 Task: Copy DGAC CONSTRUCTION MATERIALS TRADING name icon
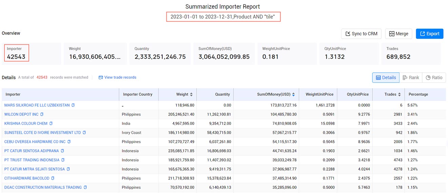[x=85, y=187]
